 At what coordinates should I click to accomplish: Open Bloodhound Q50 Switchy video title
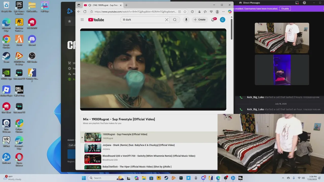pos(149,156)
